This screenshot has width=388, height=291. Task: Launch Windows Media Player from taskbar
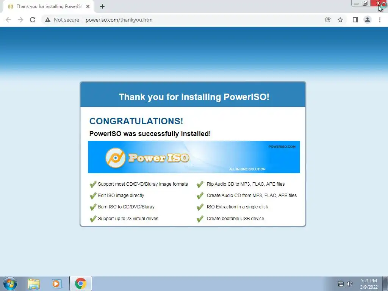click(x=56, y=283)
